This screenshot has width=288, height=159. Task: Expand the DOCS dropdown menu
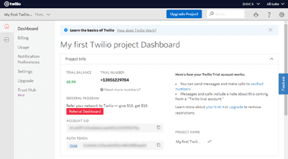251,4
